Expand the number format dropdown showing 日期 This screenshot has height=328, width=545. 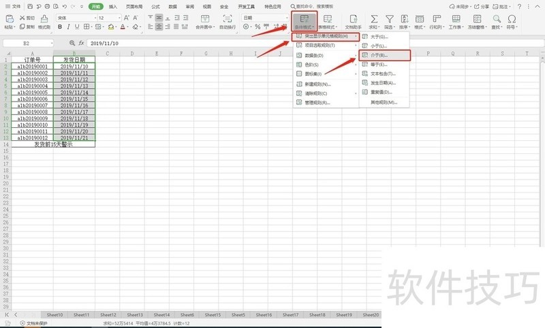click(x=265, y=18)
